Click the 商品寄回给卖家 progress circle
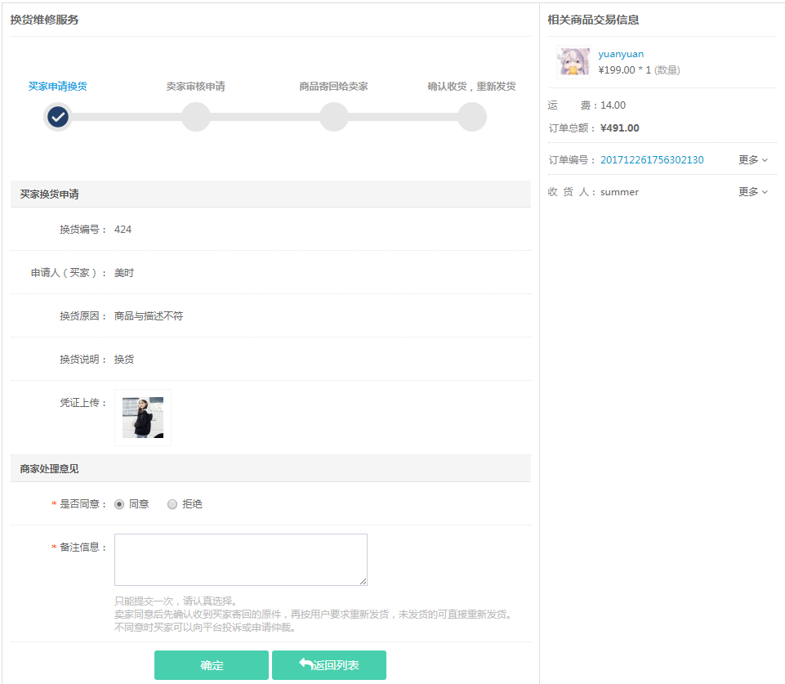The height and width of the screenshot is (684, 785). coord(333,117)
